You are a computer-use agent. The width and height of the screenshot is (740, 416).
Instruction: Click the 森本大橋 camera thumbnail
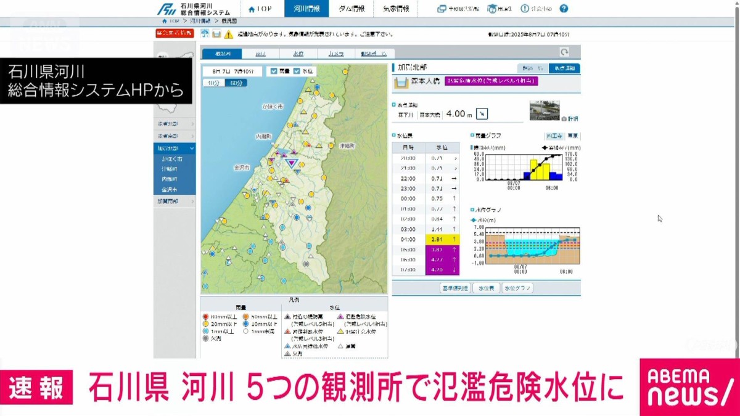coord(546,110)
